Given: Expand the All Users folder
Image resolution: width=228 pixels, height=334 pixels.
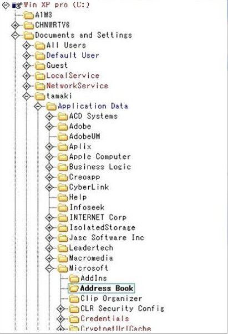Looking at the screenshot, I should click(x=27, y=46).
